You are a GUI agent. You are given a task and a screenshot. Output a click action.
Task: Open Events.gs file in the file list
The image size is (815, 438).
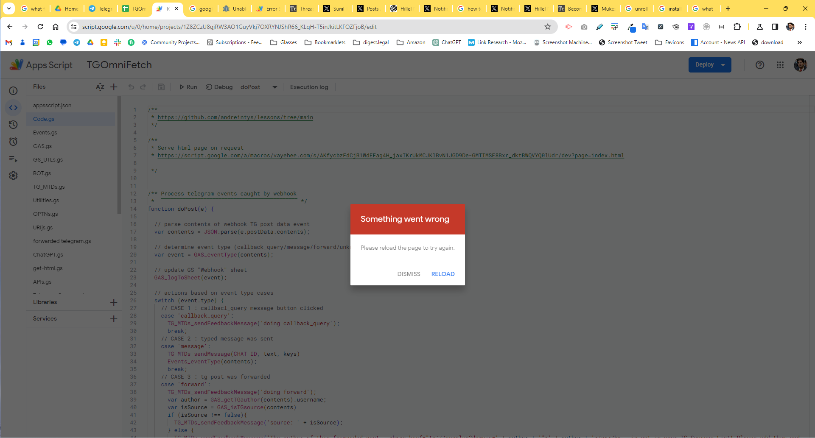pyautogui.click(x=45, y=133)
